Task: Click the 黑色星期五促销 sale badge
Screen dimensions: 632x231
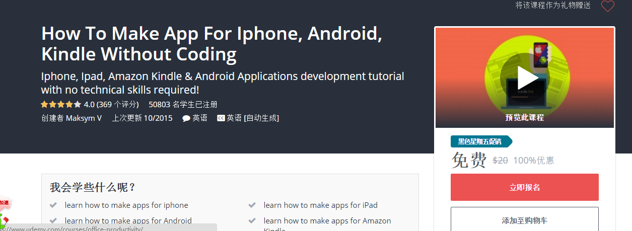Action: click(481, 141)
